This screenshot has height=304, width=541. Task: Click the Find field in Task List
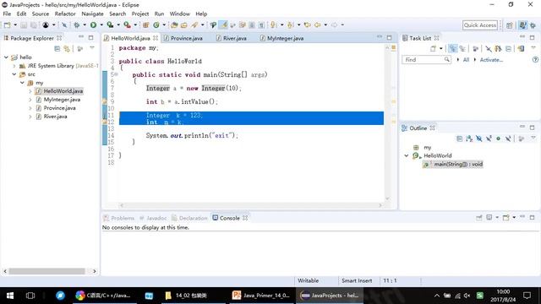(426, 60)
